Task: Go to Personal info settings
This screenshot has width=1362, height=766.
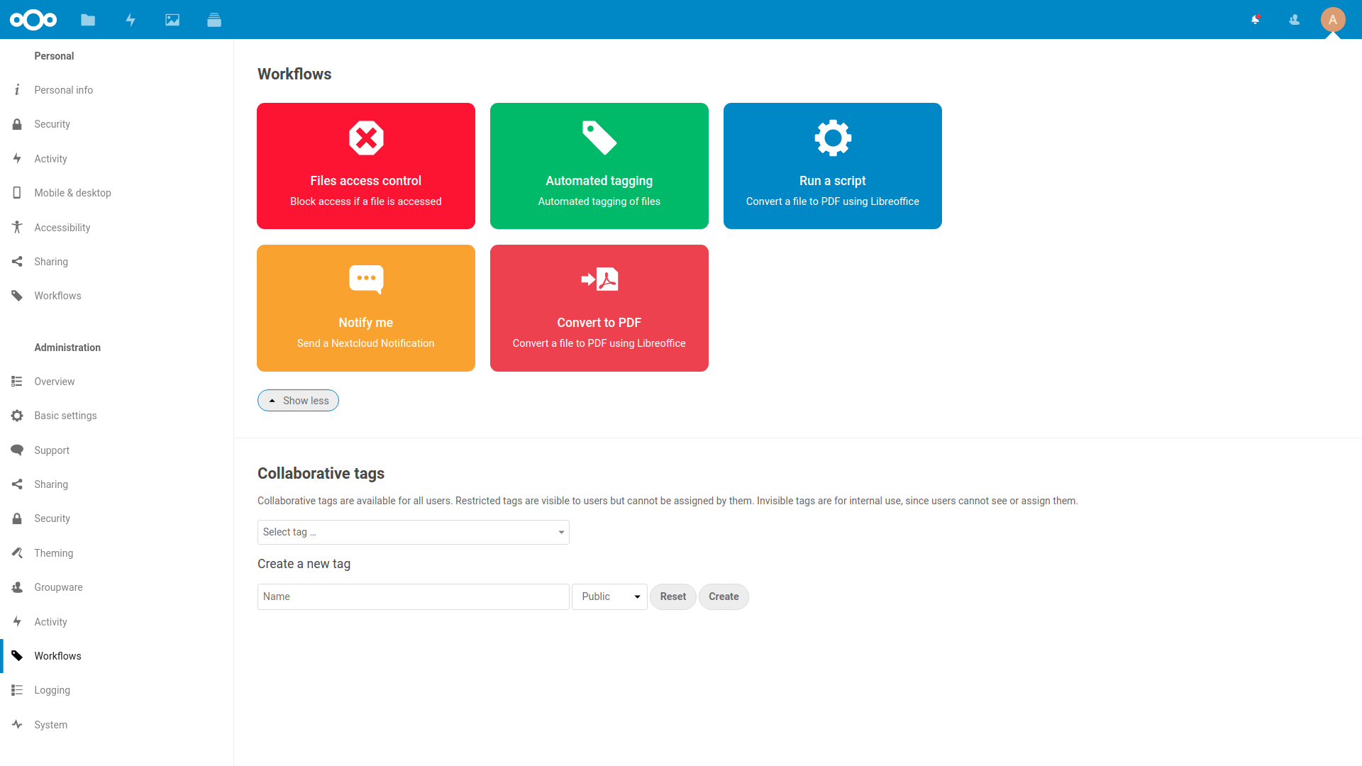Action: [63, 89]
